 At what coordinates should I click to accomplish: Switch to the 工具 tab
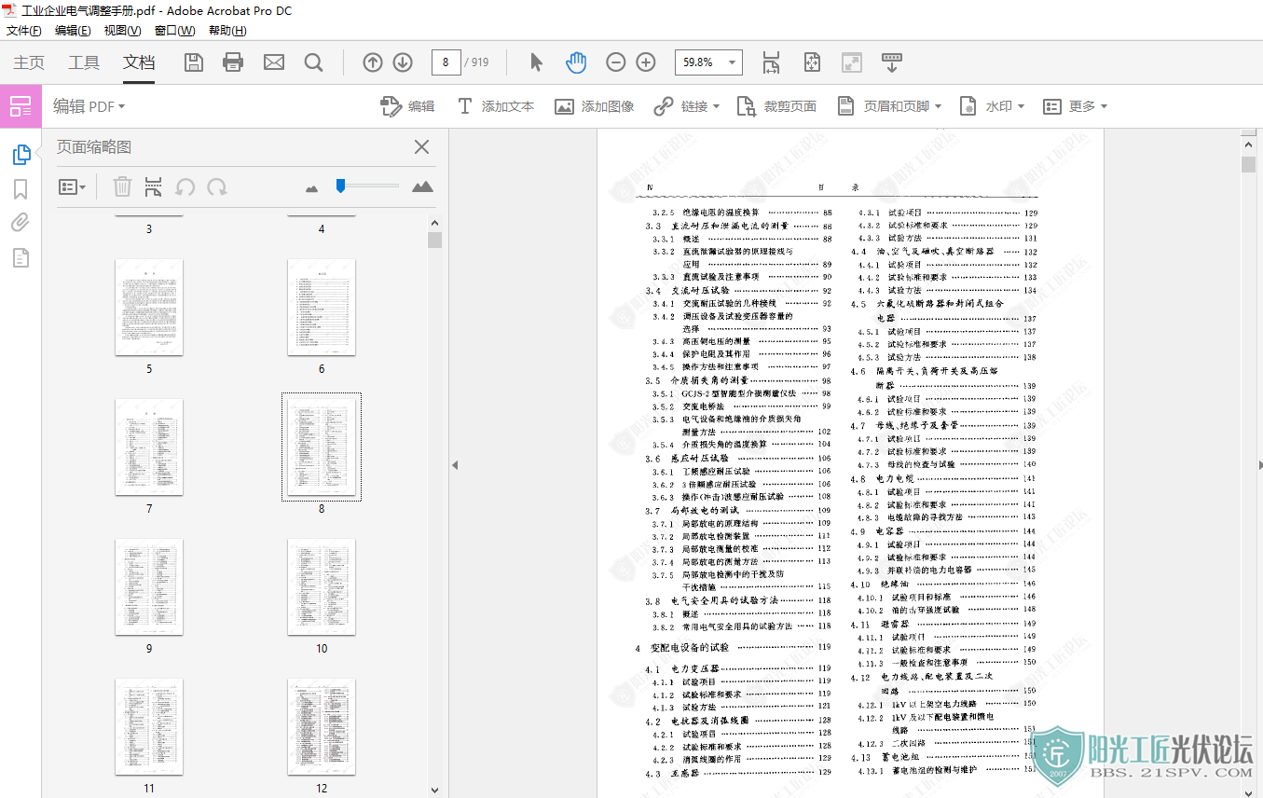pyautogui.click(x=84, y=62)
